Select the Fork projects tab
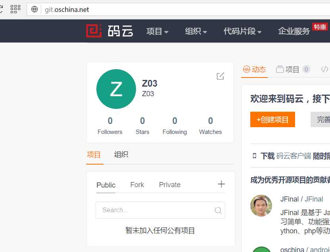Viewport: 330px width, 252px height. pos(137,185)
